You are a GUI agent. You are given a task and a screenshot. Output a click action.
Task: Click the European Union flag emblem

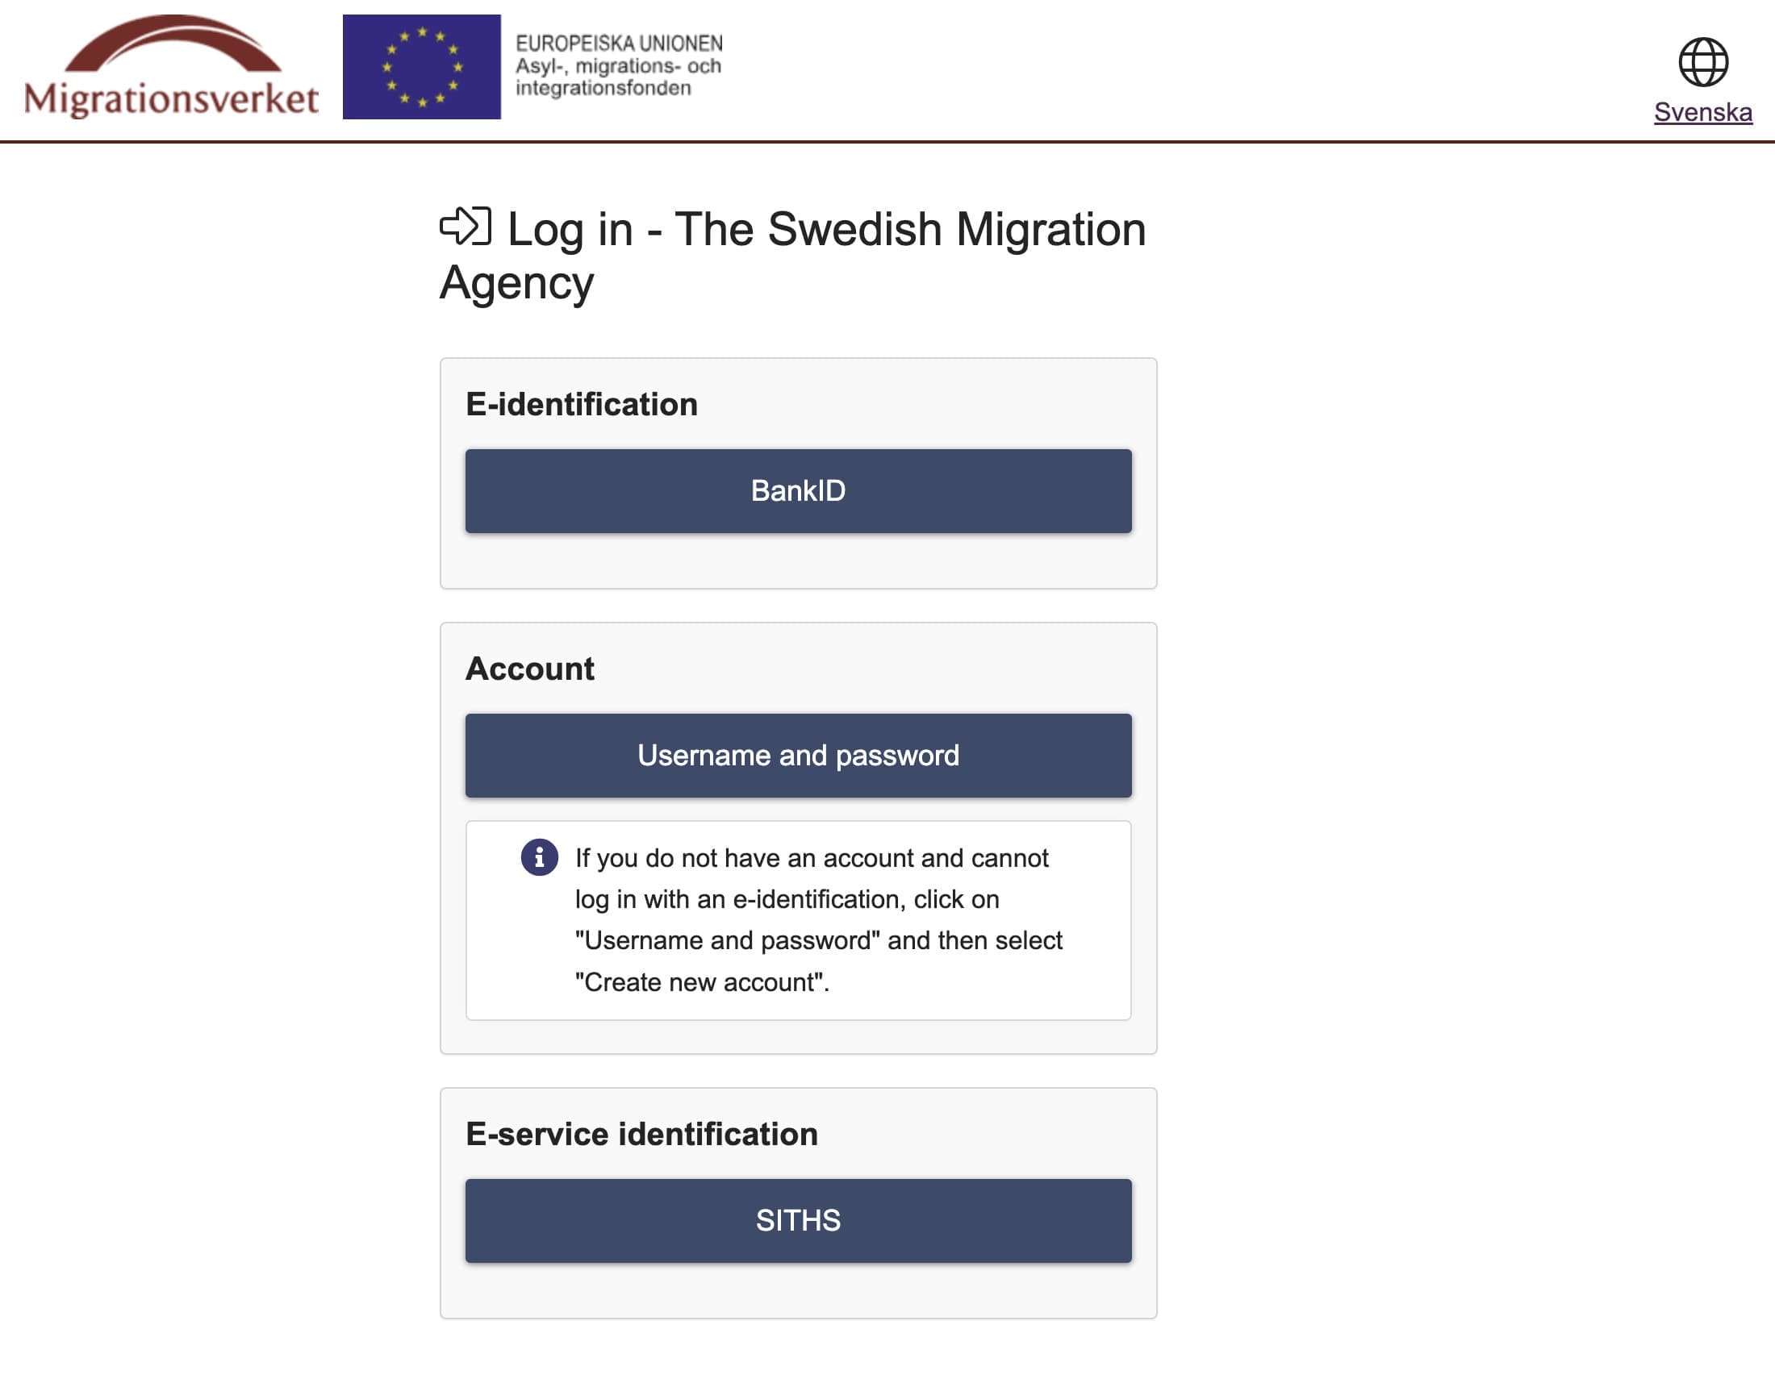click(421, 67)
